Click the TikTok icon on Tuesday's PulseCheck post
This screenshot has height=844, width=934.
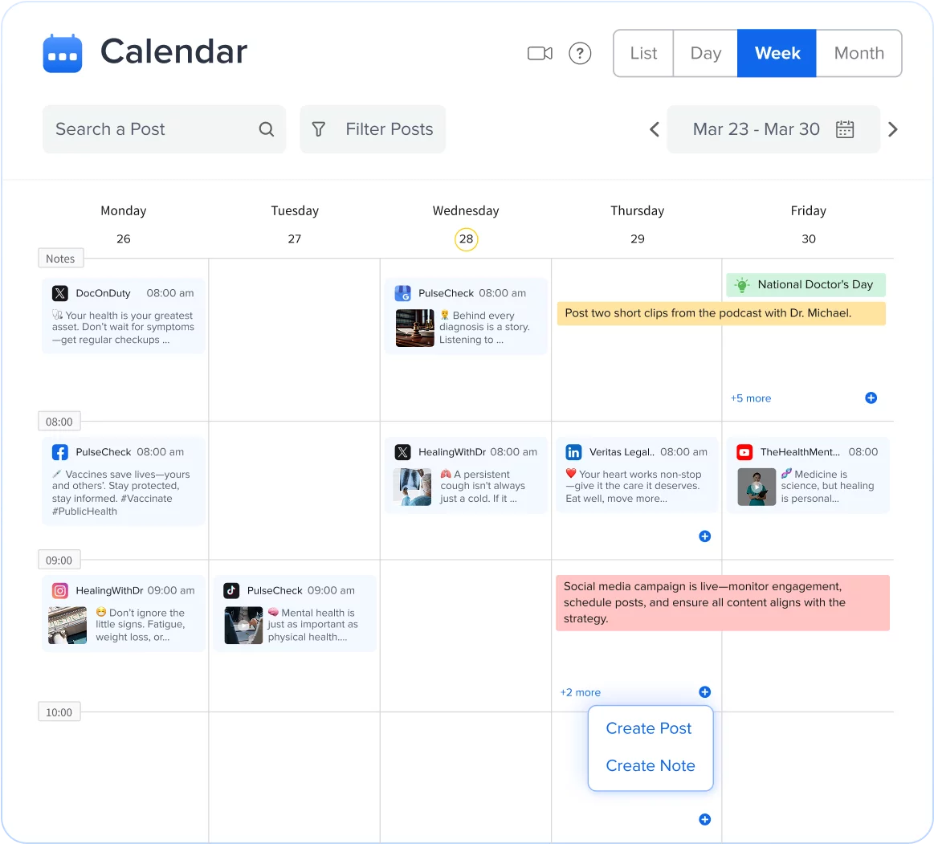pyautogui.click(x=231, y=590)
